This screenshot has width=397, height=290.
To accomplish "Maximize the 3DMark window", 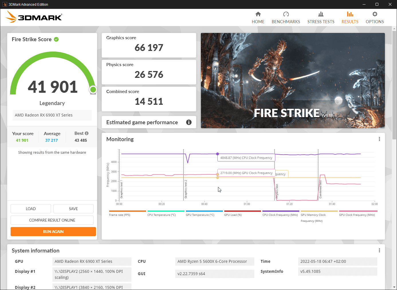I will point(377,4).
